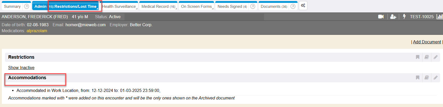Toggle Show Inactive restrictions
The width and height of the screenshot is (443, 107).
(x=21, y=68)
